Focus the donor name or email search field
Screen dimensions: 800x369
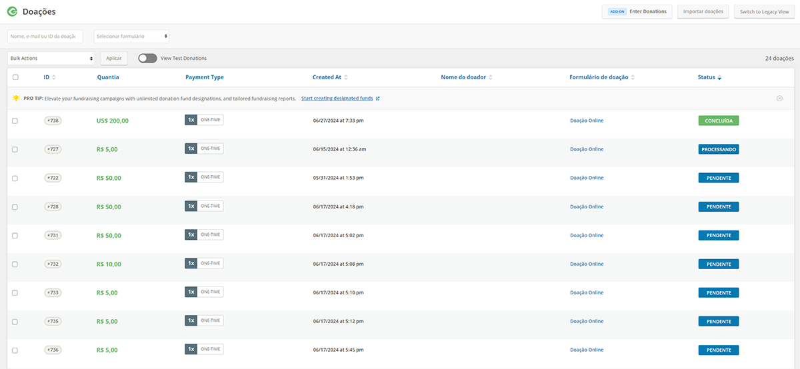click(45, 36)
